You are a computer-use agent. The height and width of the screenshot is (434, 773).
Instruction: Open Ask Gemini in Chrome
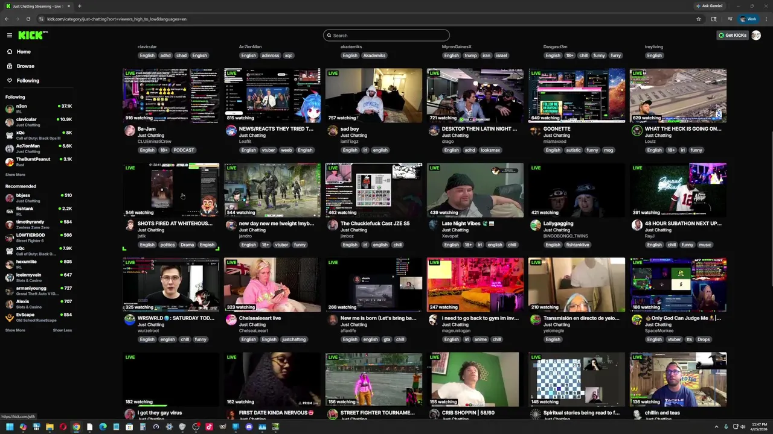pyautogui.click(x=709, y=6)
